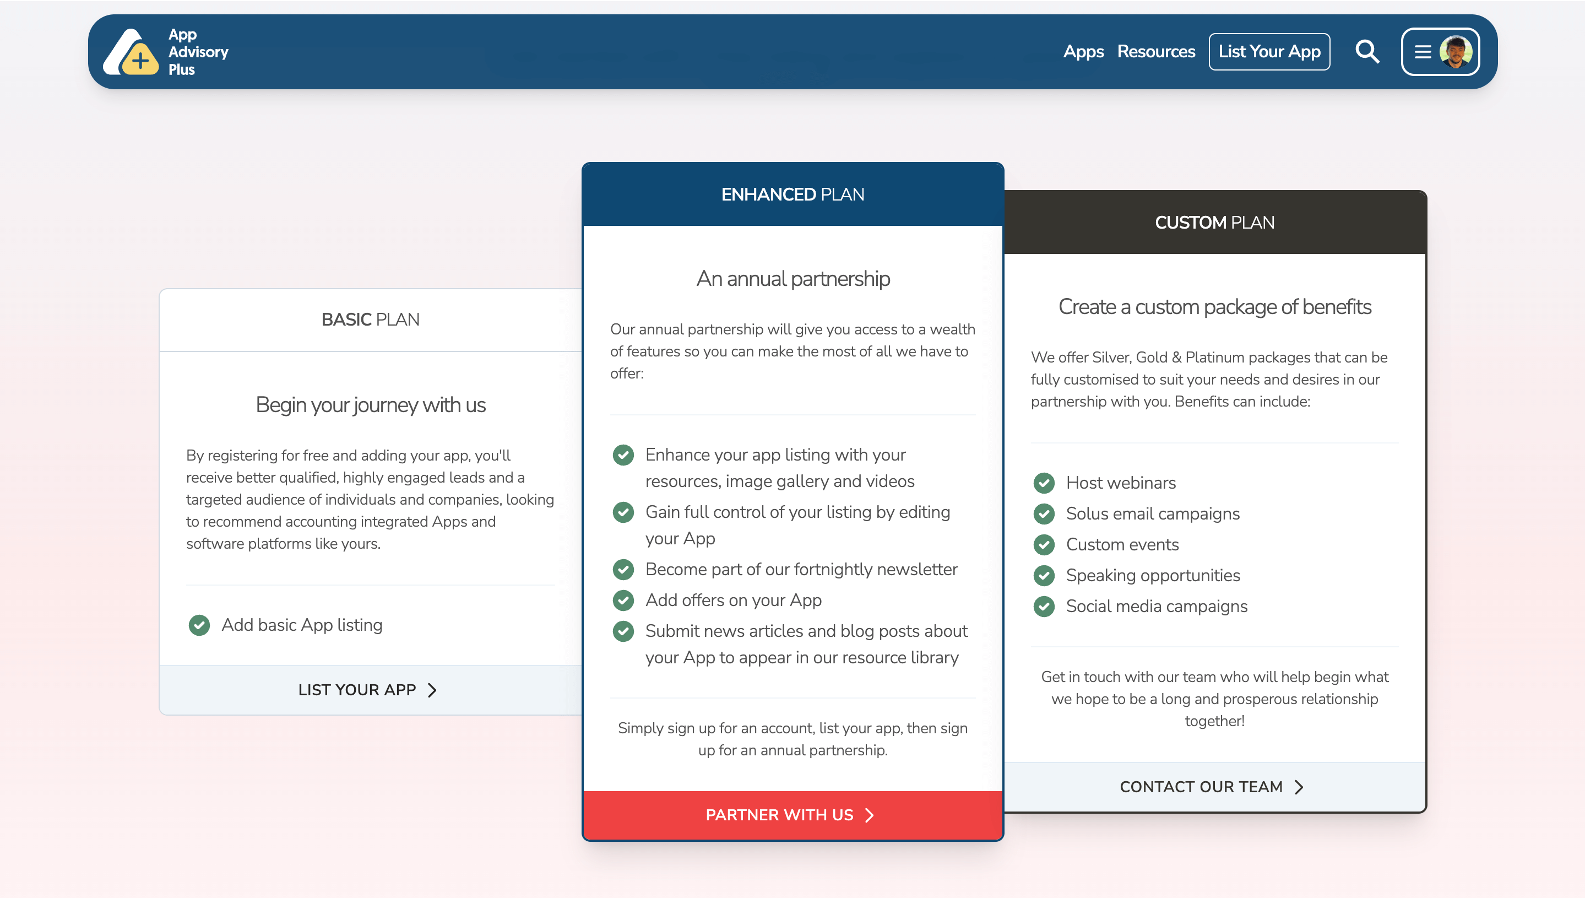Screen dimensions: 1585x898
Task: Click the checkmark beside Add offers on your App
Action: 623,600
